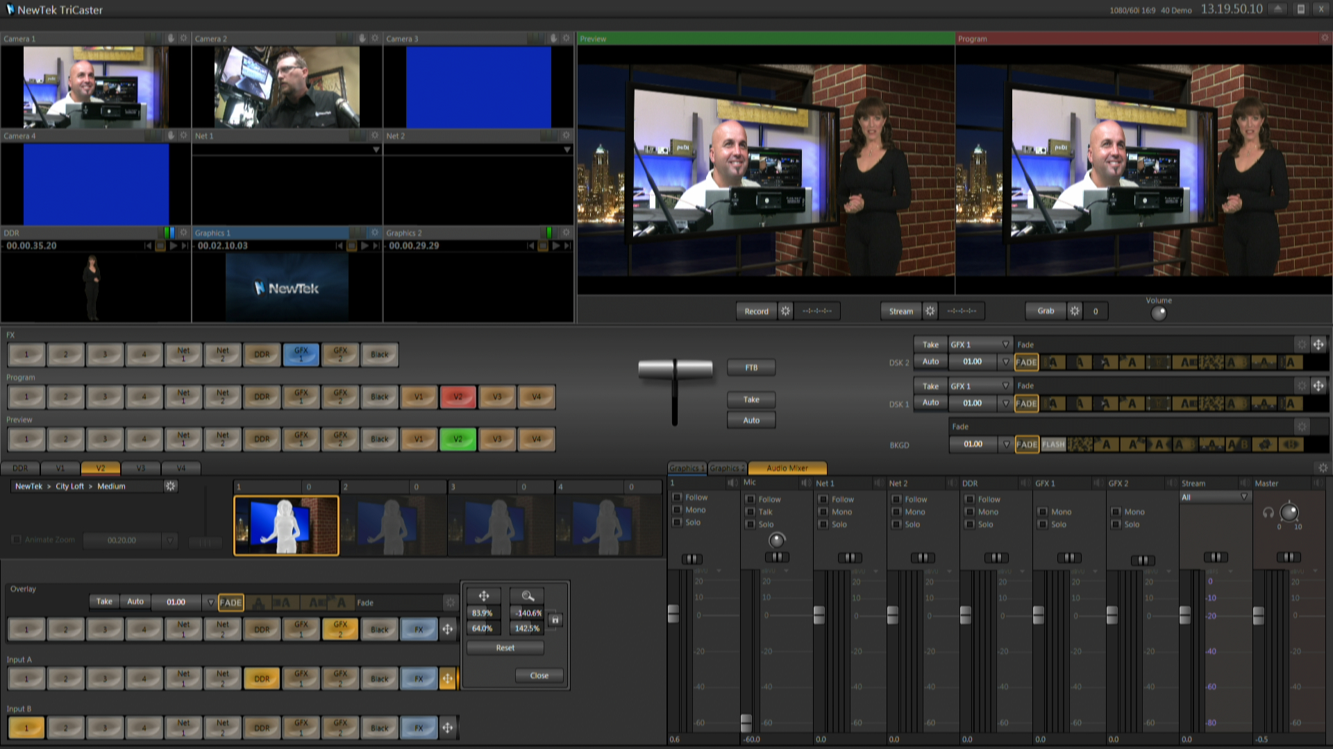Screen dimensions: 1333x749
Task: Select FADE transition for DSK 1
Action: pos(1026,404)
